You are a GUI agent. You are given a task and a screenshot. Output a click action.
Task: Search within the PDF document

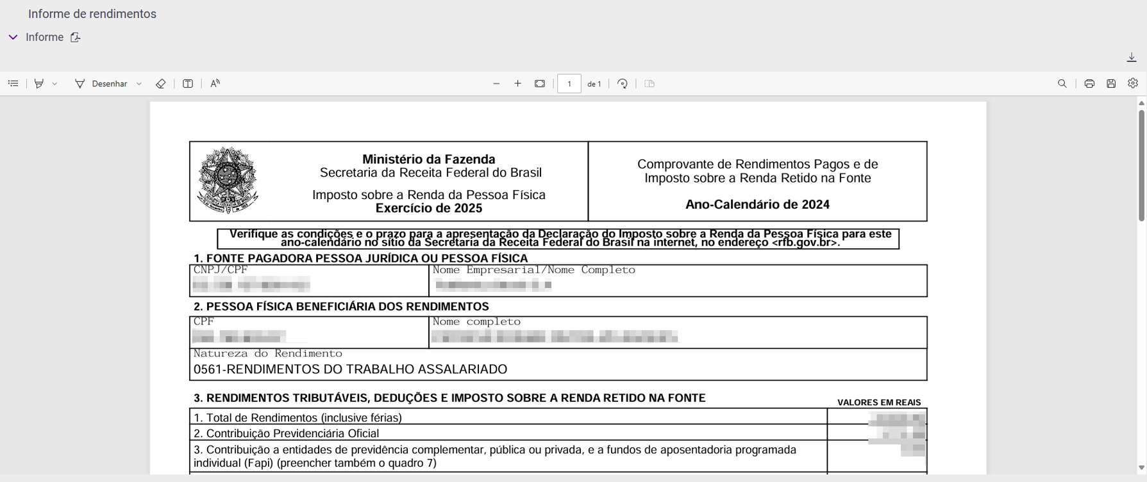pos(1062,83)
